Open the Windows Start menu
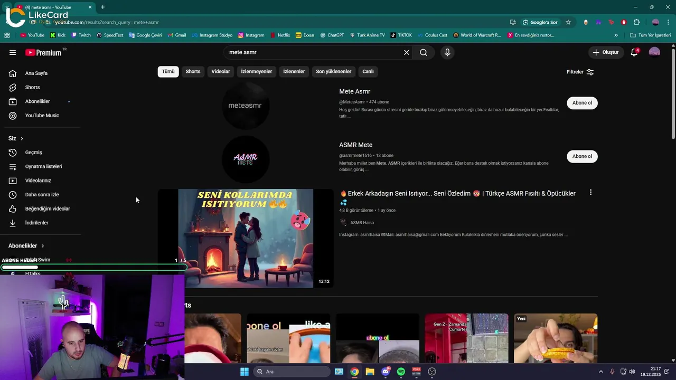676x380 pixels. [244, 372]
